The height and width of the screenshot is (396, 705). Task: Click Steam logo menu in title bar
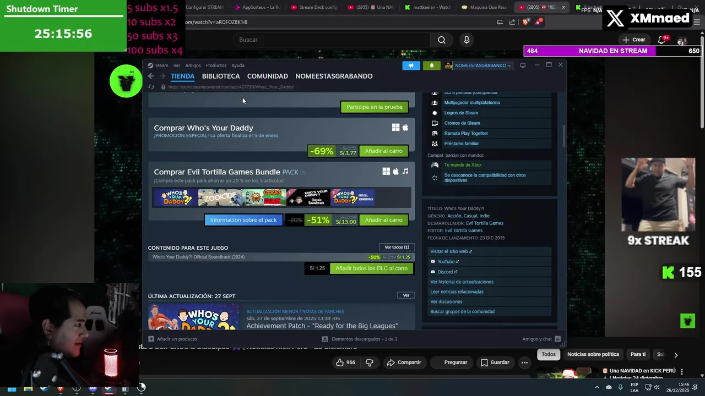coord(150,65)
